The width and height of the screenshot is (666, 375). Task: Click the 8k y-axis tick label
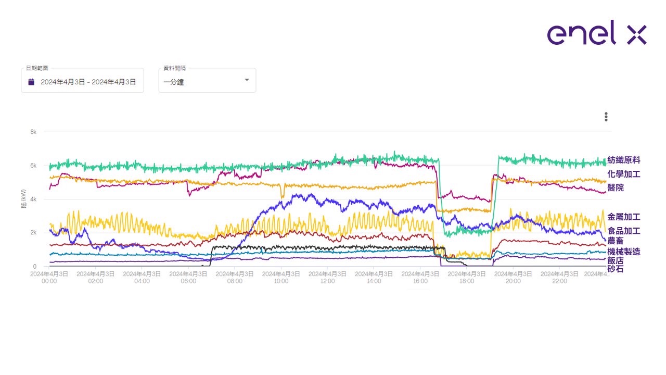[x=33, y=132]
